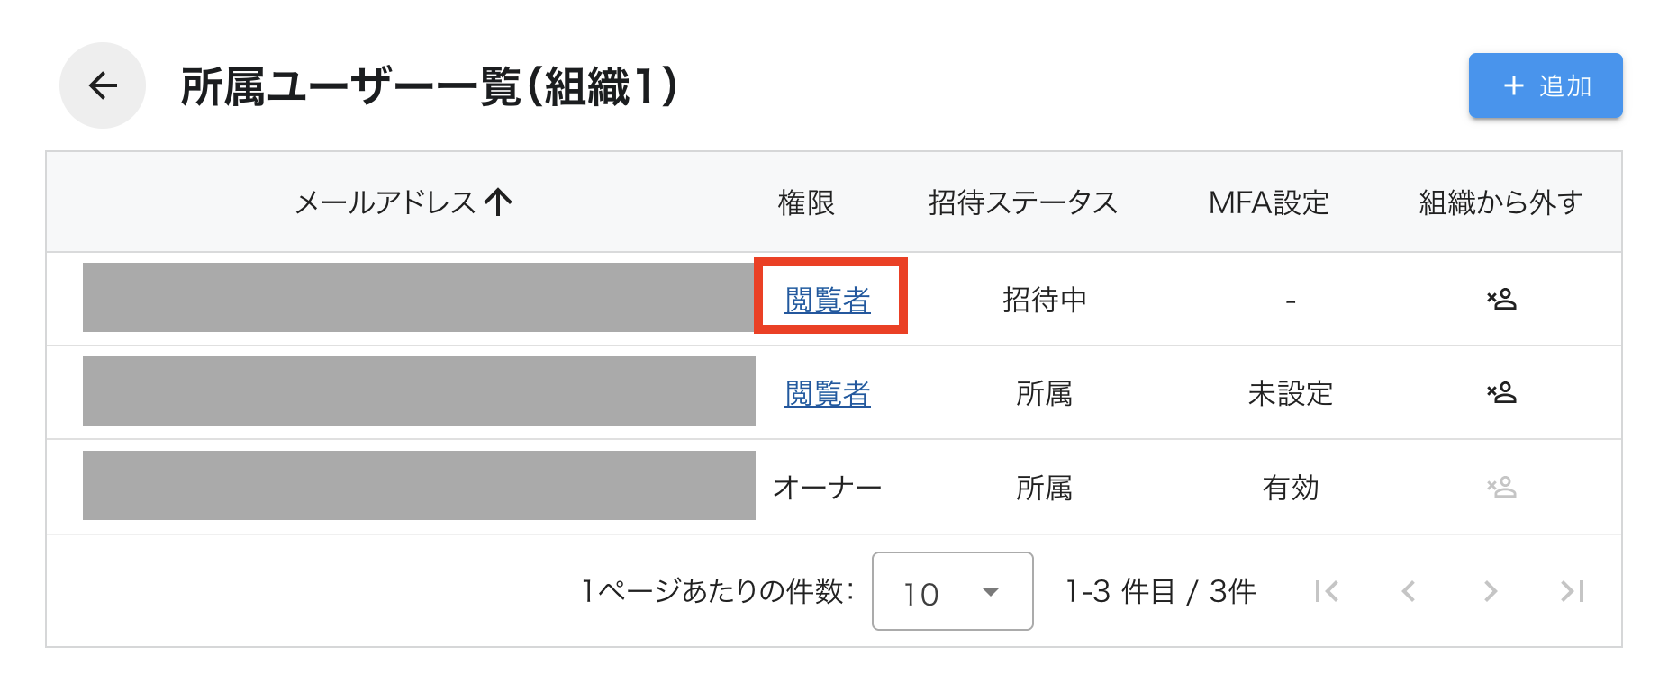
Task: Go to the next page
Action: 1490,591
